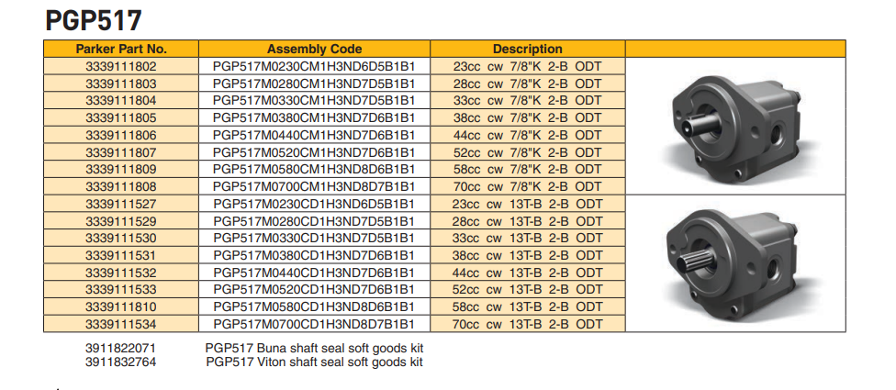Click assembly code PGP517M0440CM1H3ND7D6B1B1

pyautogui.click(x=314, y=135)
